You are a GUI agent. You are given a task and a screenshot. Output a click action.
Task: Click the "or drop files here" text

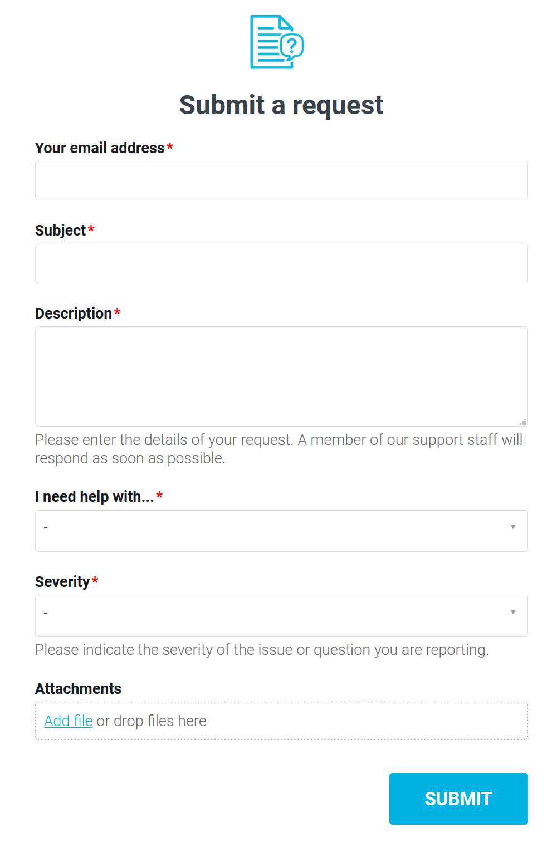pos(152,721)
